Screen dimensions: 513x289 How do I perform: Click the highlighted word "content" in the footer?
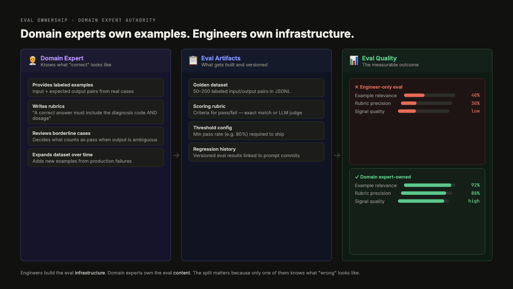[x=181, y=273]
